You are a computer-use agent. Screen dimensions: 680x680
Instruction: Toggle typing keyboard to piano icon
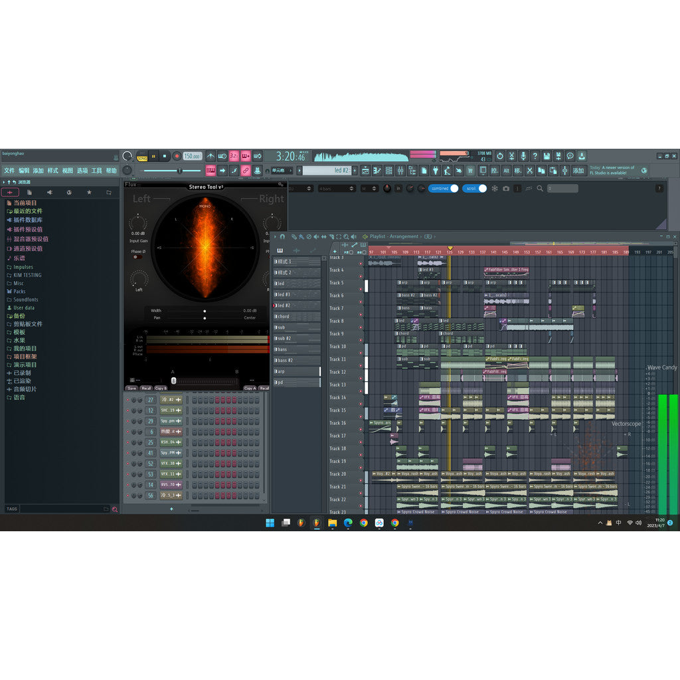click(211, 171)
